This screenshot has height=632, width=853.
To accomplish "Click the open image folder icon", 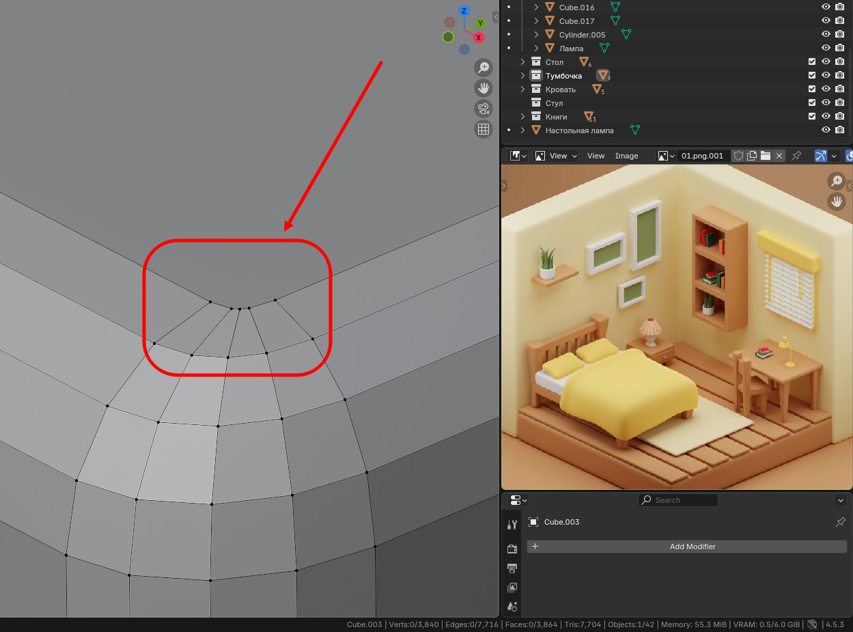I will click(x=766, y=156).
